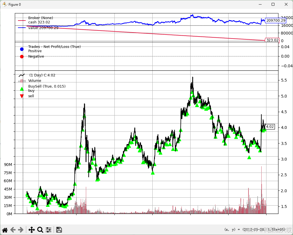
Task: Click the 45M volume axis label
Action: pos(8,189)
